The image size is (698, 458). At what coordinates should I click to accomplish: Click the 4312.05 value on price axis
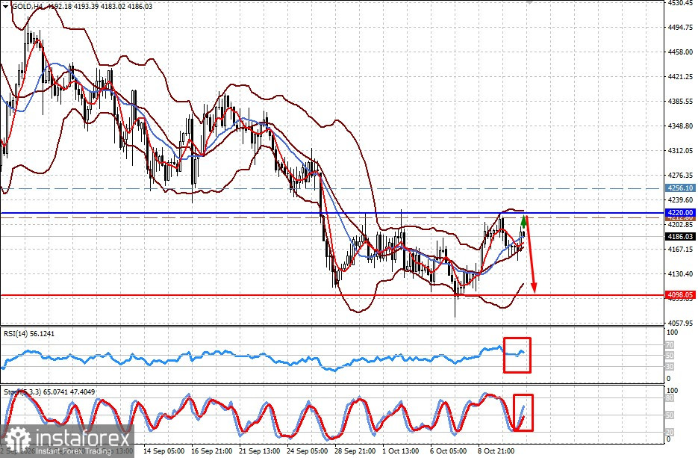click(x=681, y=151)
